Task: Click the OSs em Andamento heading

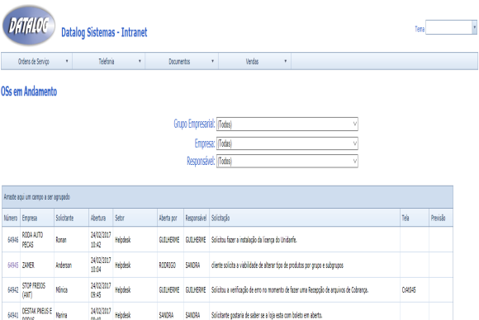Action: pos(29,92)
